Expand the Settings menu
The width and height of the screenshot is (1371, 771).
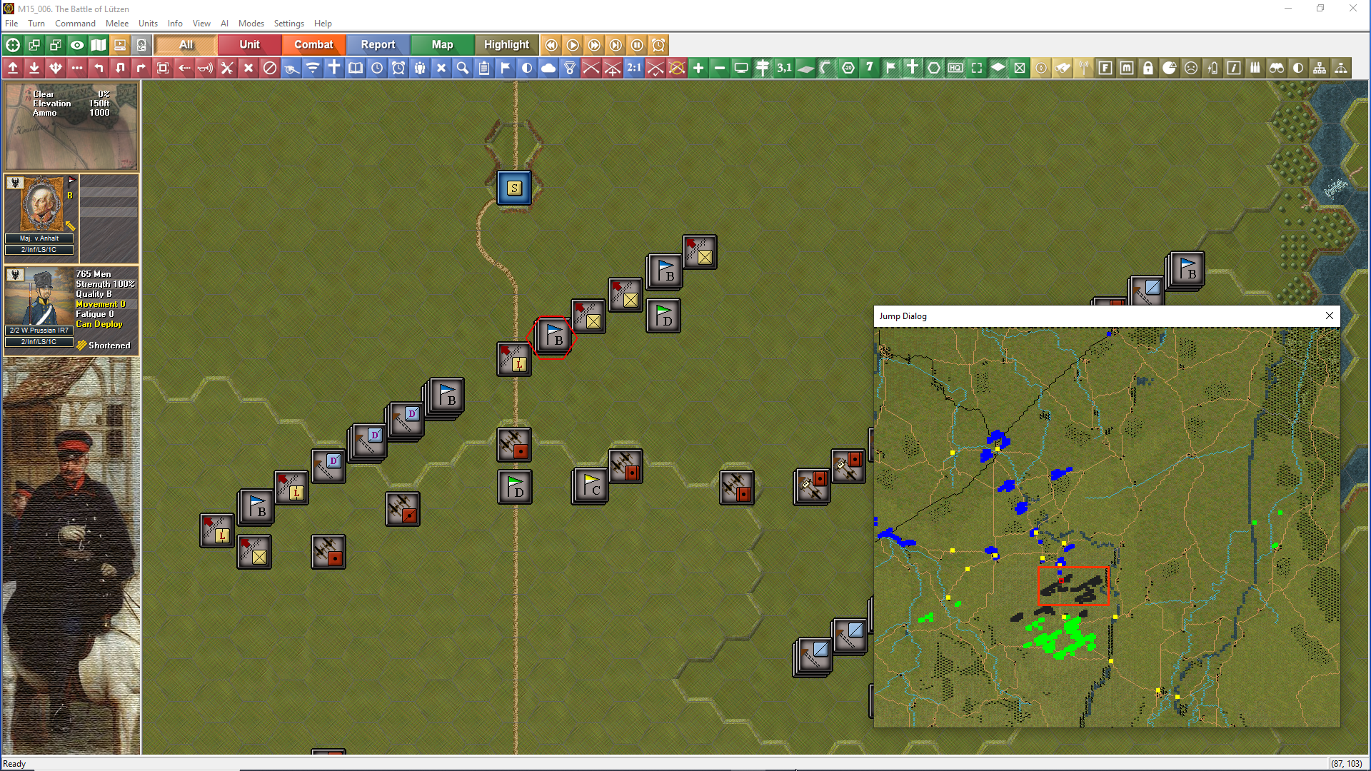[x=288, y=24]
